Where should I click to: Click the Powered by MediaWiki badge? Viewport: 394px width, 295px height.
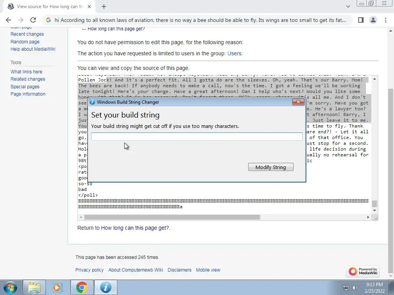[362, 271]
